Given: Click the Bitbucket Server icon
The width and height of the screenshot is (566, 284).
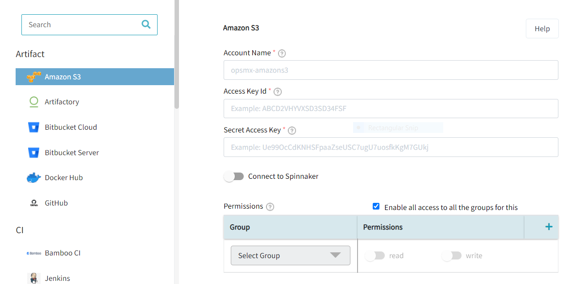Looking at the screenshot, I should 33,152.
